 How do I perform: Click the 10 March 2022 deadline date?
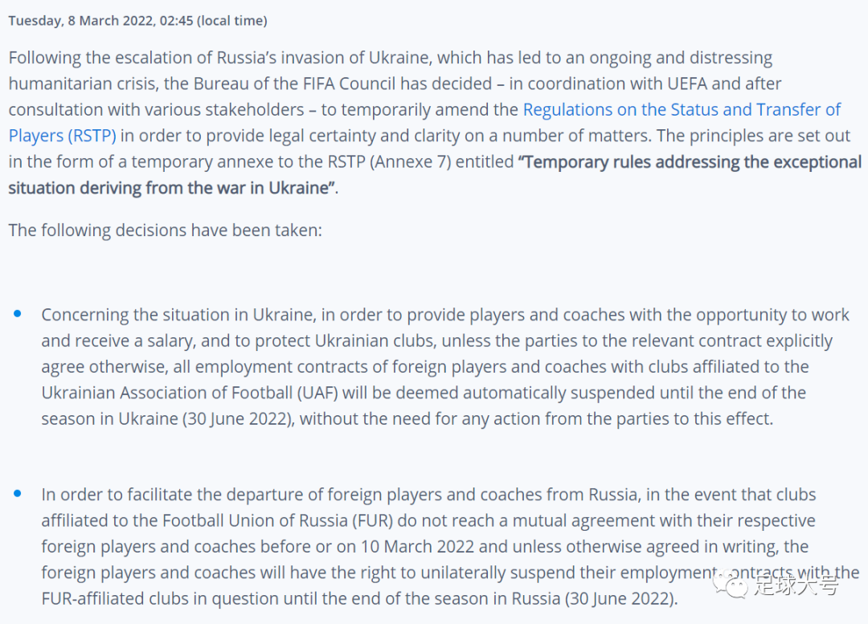pyautogui.click(x=417, y=547)
